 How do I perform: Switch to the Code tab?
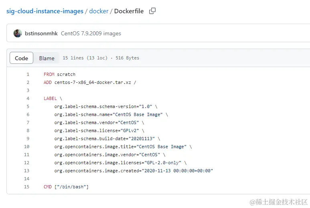click(21, 58)
